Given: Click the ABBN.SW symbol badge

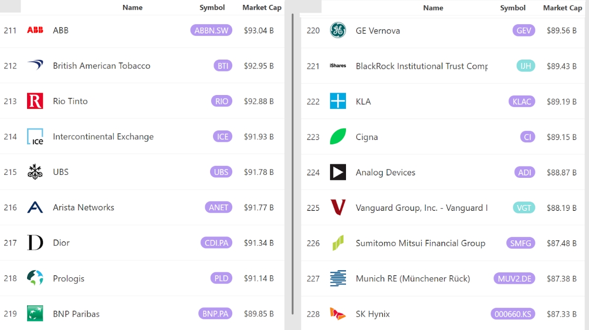Looking at the screenshot, I should [x=211, y=30].
